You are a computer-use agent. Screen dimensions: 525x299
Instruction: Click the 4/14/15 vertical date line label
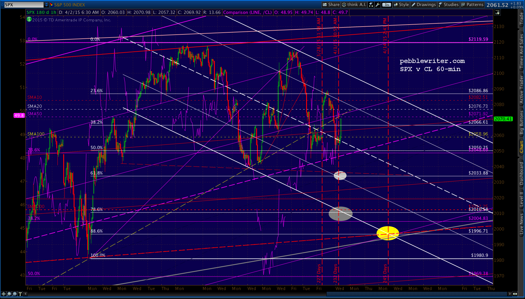(x=385, y=36)
